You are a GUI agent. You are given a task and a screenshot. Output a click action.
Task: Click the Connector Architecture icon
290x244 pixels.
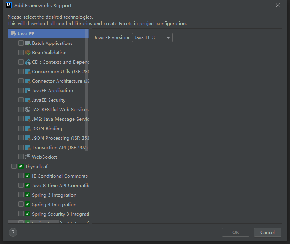pyautogui.click(x=28, y=81)
